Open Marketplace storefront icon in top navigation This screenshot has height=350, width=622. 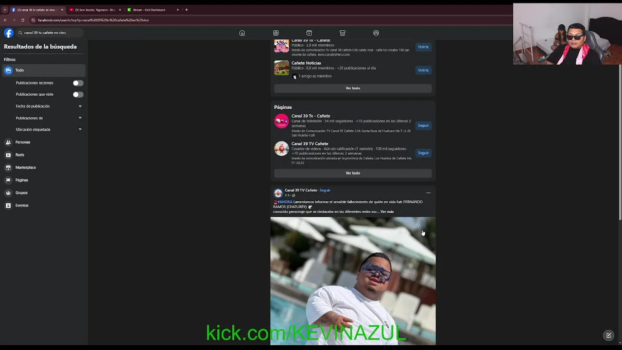(x=343, y=33)
